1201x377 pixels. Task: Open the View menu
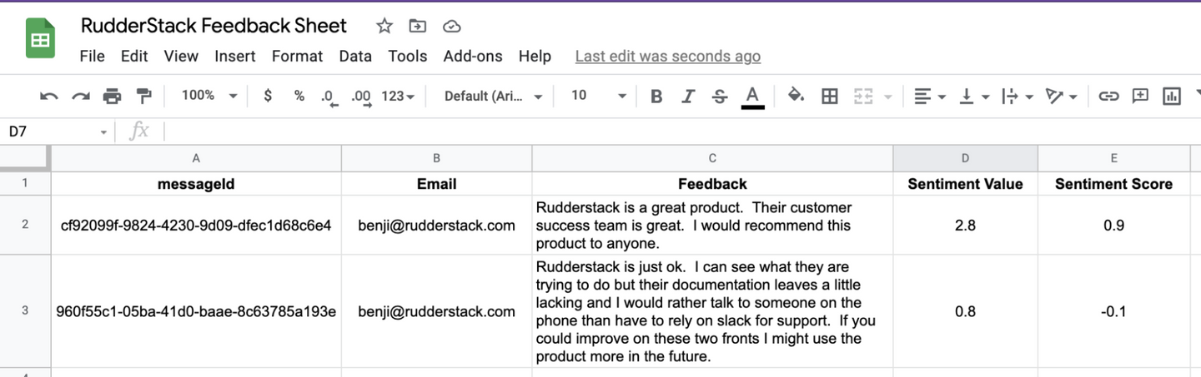pyautogui.click(x=181, y=56)
